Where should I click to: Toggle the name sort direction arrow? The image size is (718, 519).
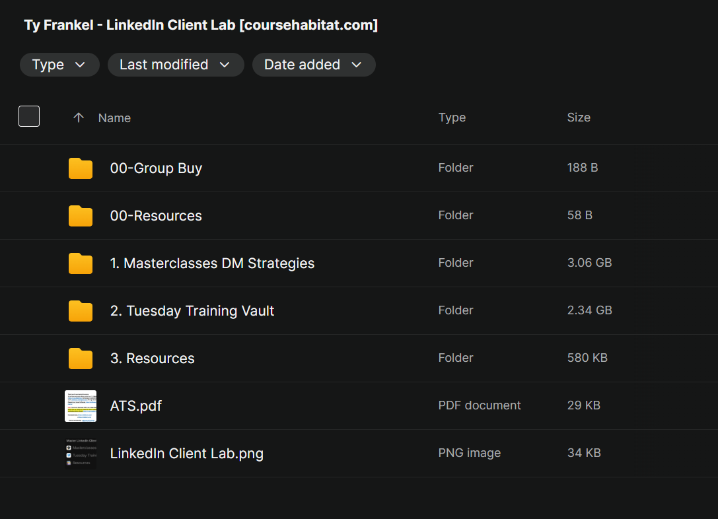pyautogui.click(x=79, y=118)
